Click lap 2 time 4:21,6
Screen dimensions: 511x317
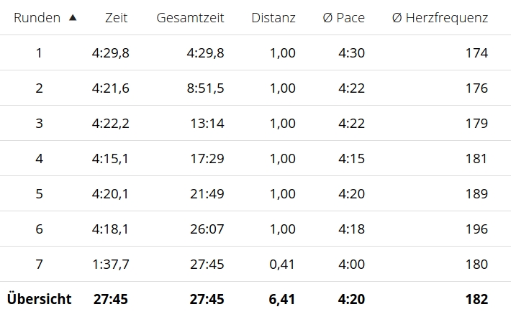coord(111,88)
